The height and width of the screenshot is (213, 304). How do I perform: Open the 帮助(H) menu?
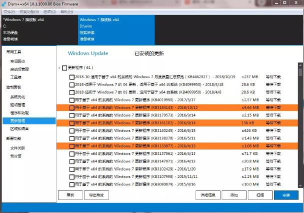(67, 12)
